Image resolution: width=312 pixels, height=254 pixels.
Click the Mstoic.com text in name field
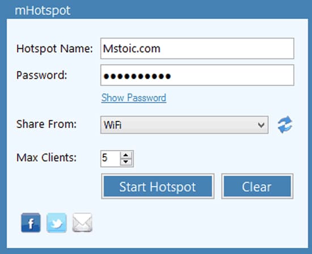(x=132, y=49)
